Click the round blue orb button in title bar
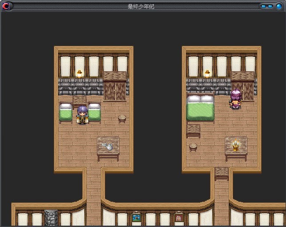This screenshot has width=286, height=227. tap(279, 6)
